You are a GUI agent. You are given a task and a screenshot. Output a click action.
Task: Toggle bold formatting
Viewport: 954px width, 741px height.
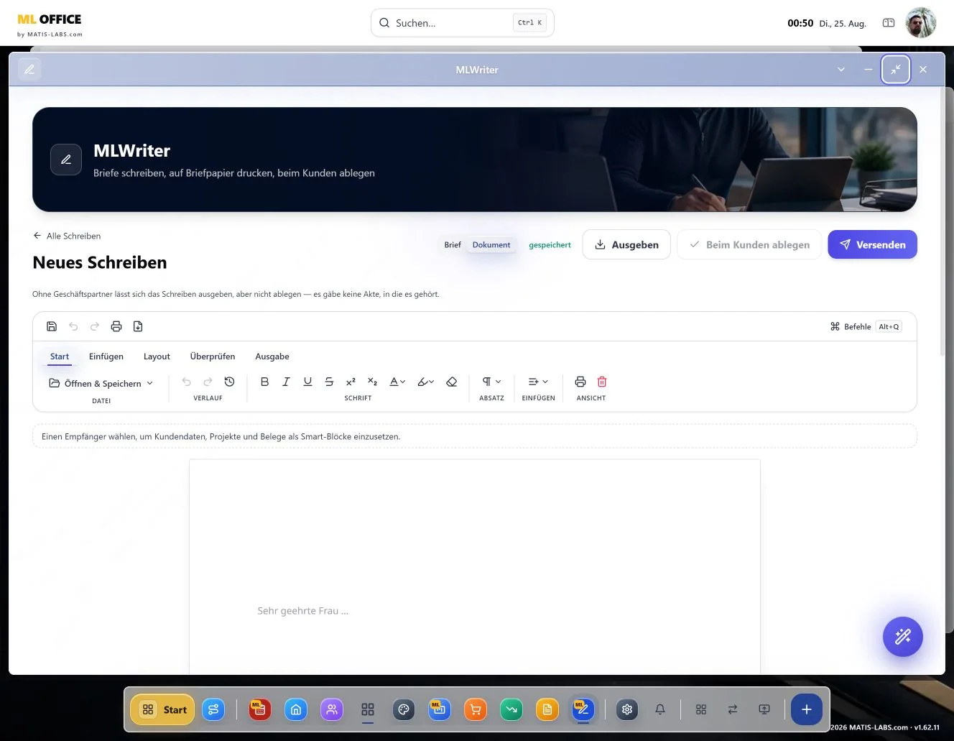click(264, 382)
